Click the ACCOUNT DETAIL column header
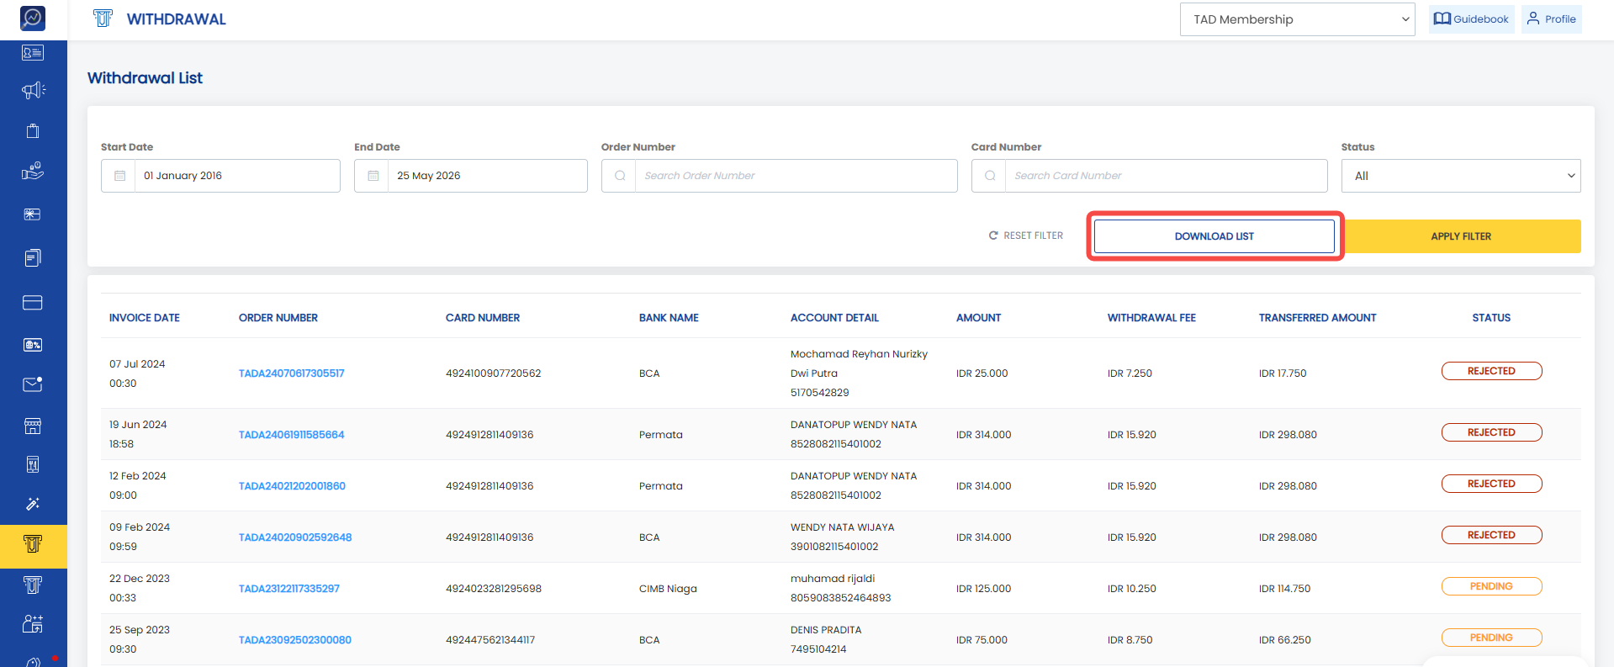This screenshot has width=1614, height=667. (834, 318)
